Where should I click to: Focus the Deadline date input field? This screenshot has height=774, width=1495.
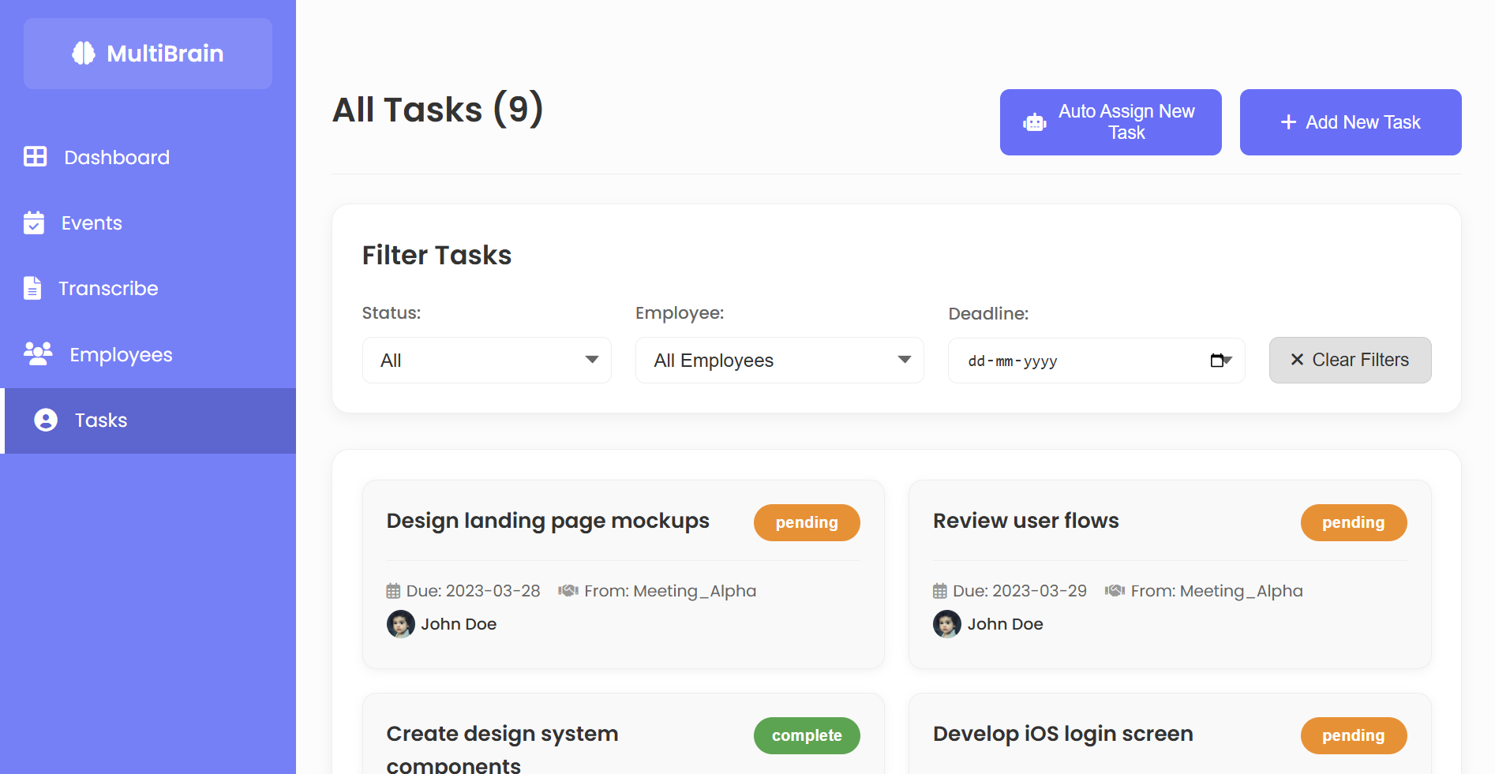[1096, 361]
